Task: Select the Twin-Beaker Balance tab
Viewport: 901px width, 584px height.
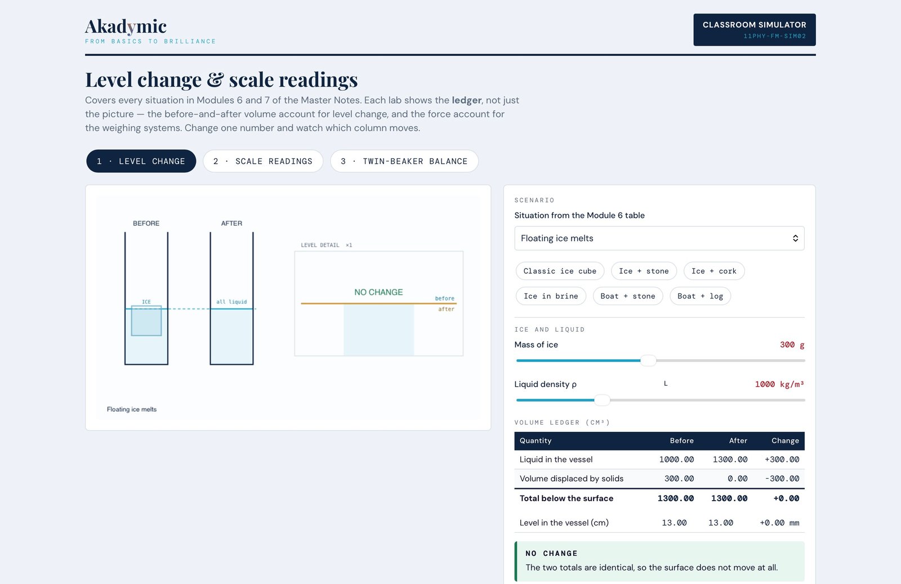Action: tap(404, 161)
